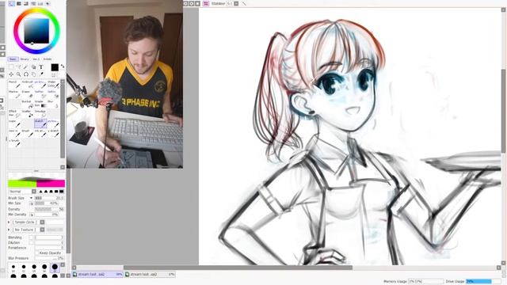Image resolution: width=507 pixels, height=285 pixels.
Task: Toggle the Blending checkbox
Action: tap(32, 237)
